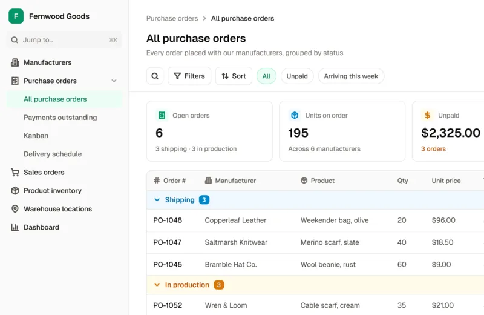
Task: Click Bramble Hat Co. manufacturer cell
Action: pyautogui.click(x=231, y=264)
